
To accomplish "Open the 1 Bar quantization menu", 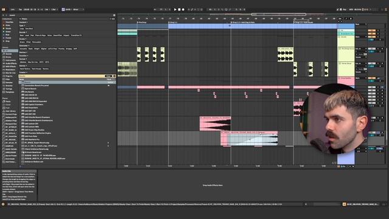I will coord(54,10).
